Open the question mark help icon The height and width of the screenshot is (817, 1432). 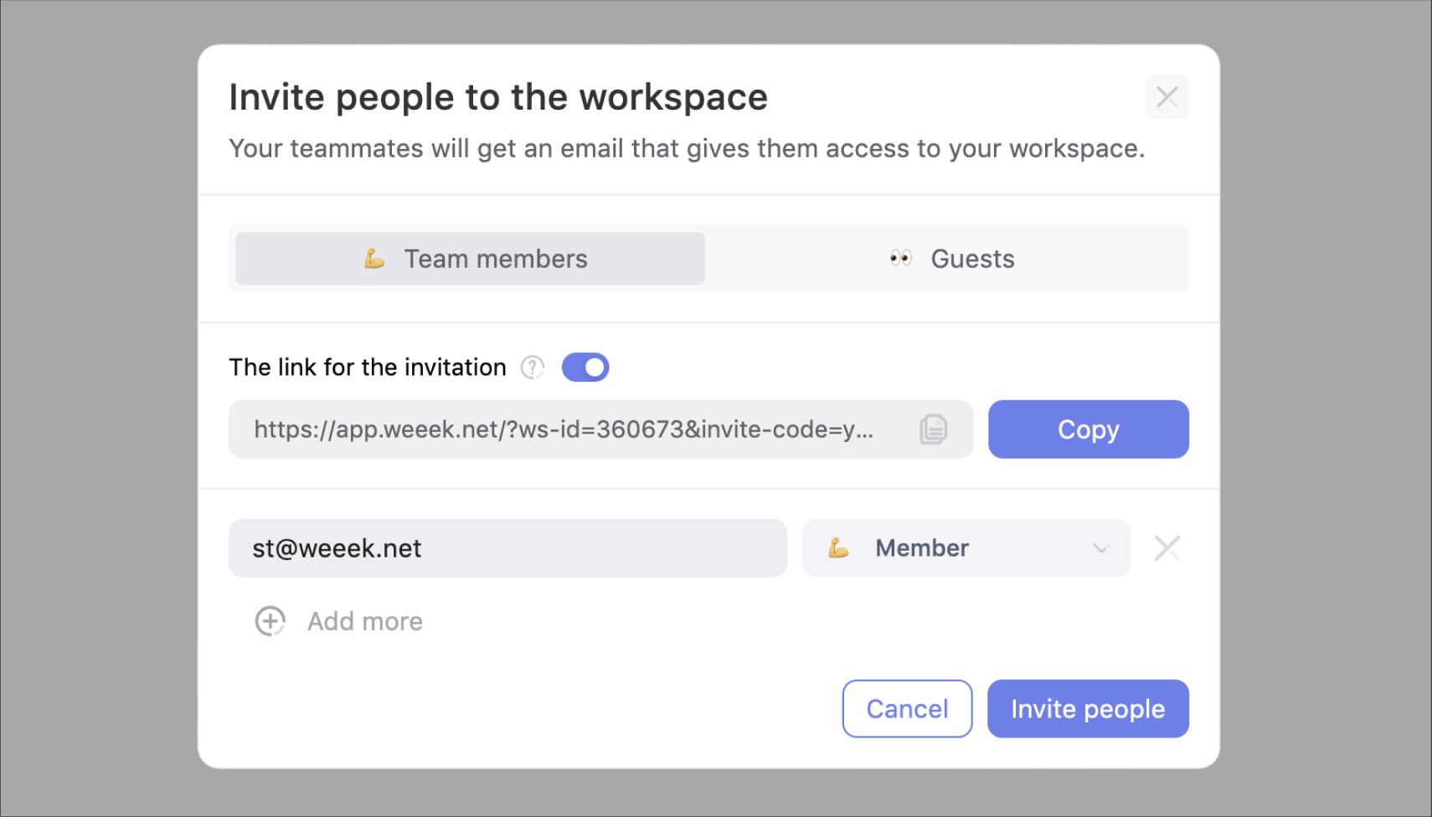[x=533, y=367]
